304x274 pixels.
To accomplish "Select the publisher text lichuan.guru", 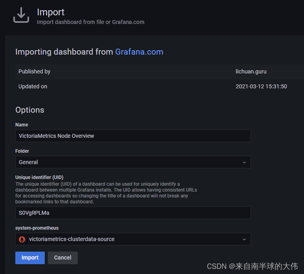I will (251, 71).
